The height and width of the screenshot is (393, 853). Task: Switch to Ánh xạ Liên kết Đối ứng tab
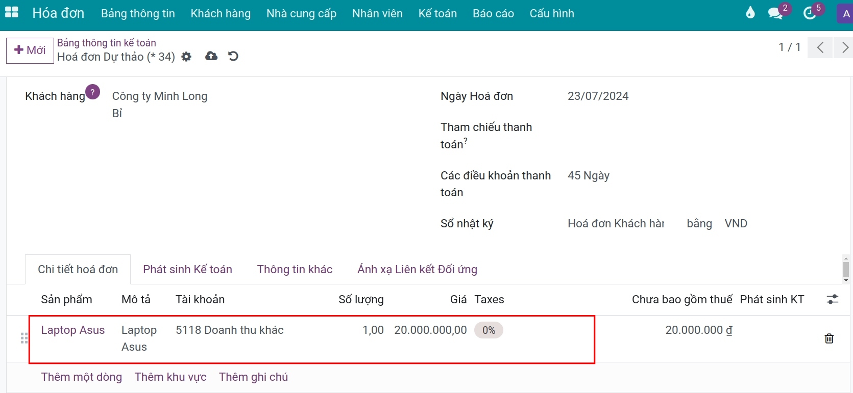click(x=417, y=269)
